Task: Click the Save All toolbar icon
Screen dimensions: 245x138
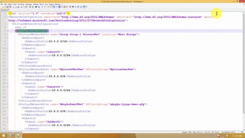Action: tap(10, 7)
